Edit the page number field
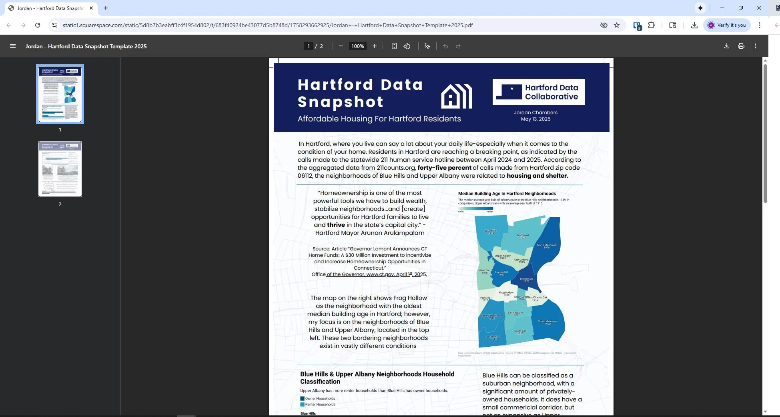780x417 pixels. click(x=308, y=46)
